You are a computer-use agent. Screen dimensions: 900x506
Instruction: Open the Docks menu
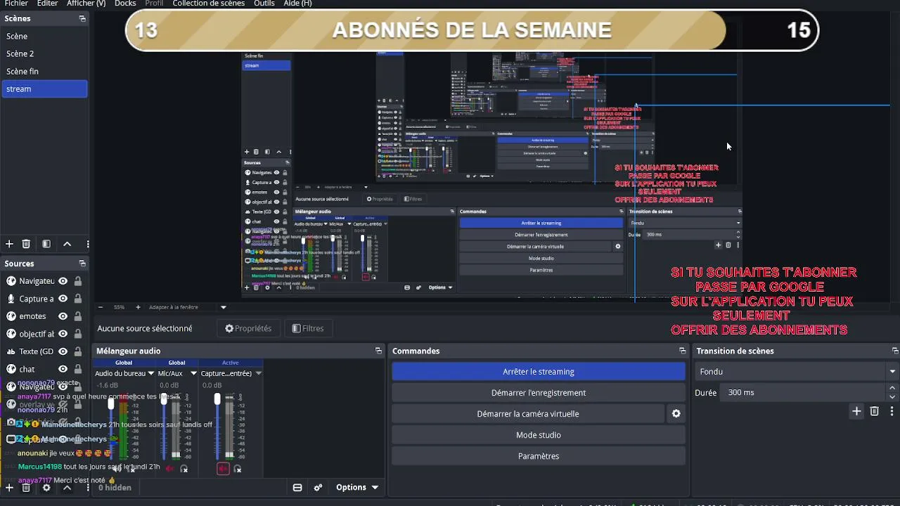point(125,4)
